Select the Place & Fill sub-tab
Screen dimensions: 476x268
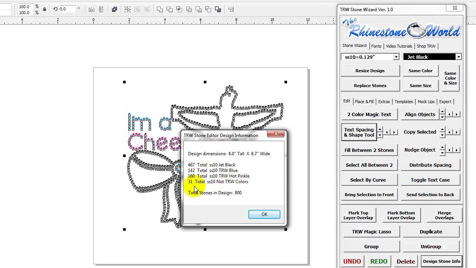pyautogui.click(x=364, y=102)
